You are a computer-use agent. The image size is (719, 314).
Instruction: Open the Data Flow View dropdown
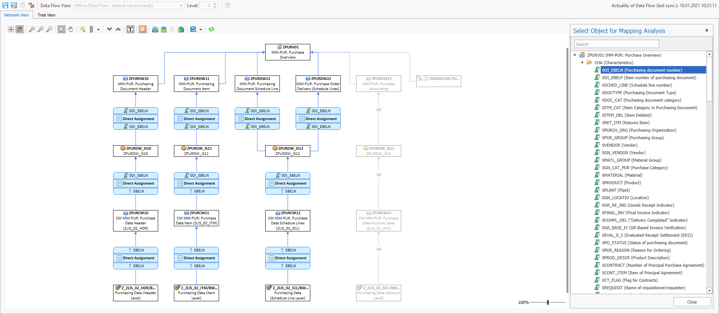tap(181, 6)
